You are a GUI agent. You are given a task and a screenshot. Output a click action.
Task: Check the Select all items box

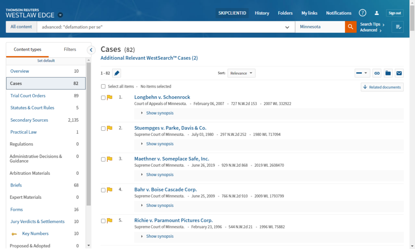click(x=103, y=86)
